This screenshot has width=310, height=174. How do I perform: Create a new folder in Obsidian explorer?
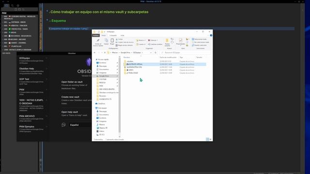pos(19,10)
